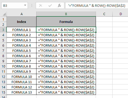Select the cell containing FORMULA 13
This screenshot has height=98, width=128.
(22, 92)
